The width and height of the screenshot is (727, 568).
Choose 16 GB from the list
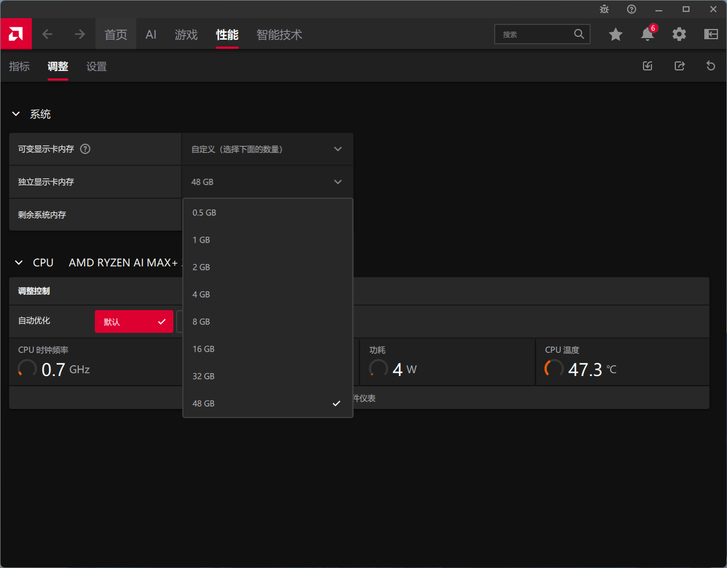(x=268, y=349)
